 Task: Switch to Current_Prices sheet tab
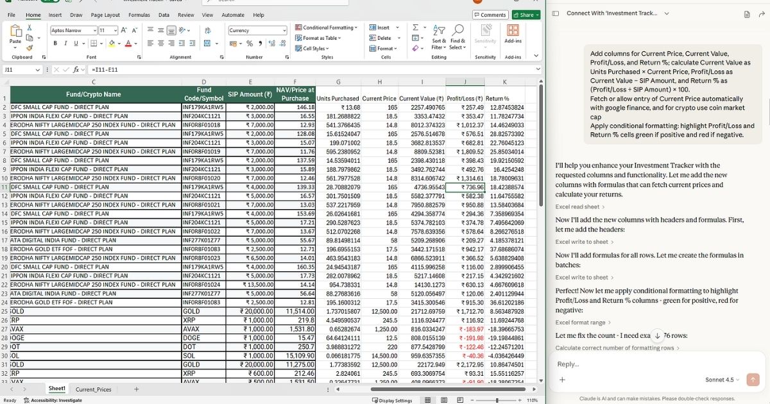point(93,389)
